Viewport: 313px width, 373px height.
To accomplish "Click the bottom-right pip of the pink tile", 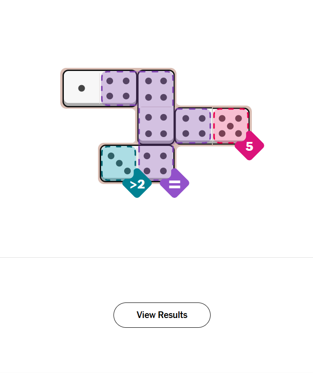I will click(239, 133).
